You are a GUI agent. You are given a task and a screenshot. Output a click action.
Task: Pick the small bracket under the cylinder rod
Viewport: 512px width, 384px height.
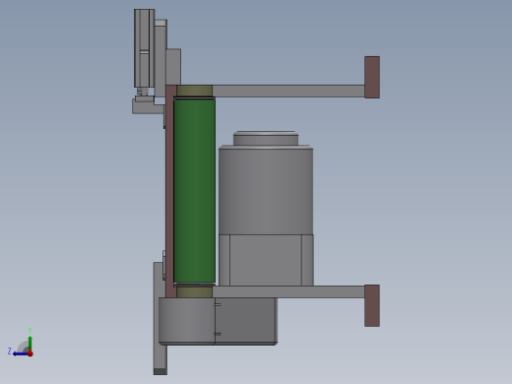coord(148,106)
